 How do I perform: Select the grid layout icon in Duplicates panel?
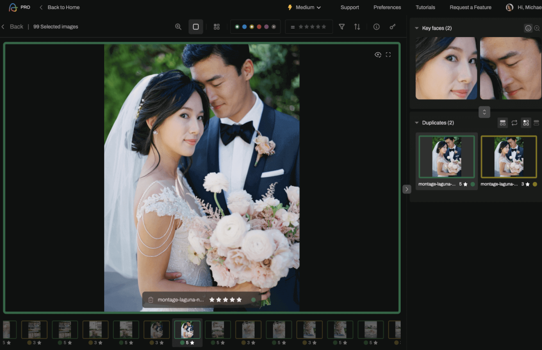tap(526, 123)
